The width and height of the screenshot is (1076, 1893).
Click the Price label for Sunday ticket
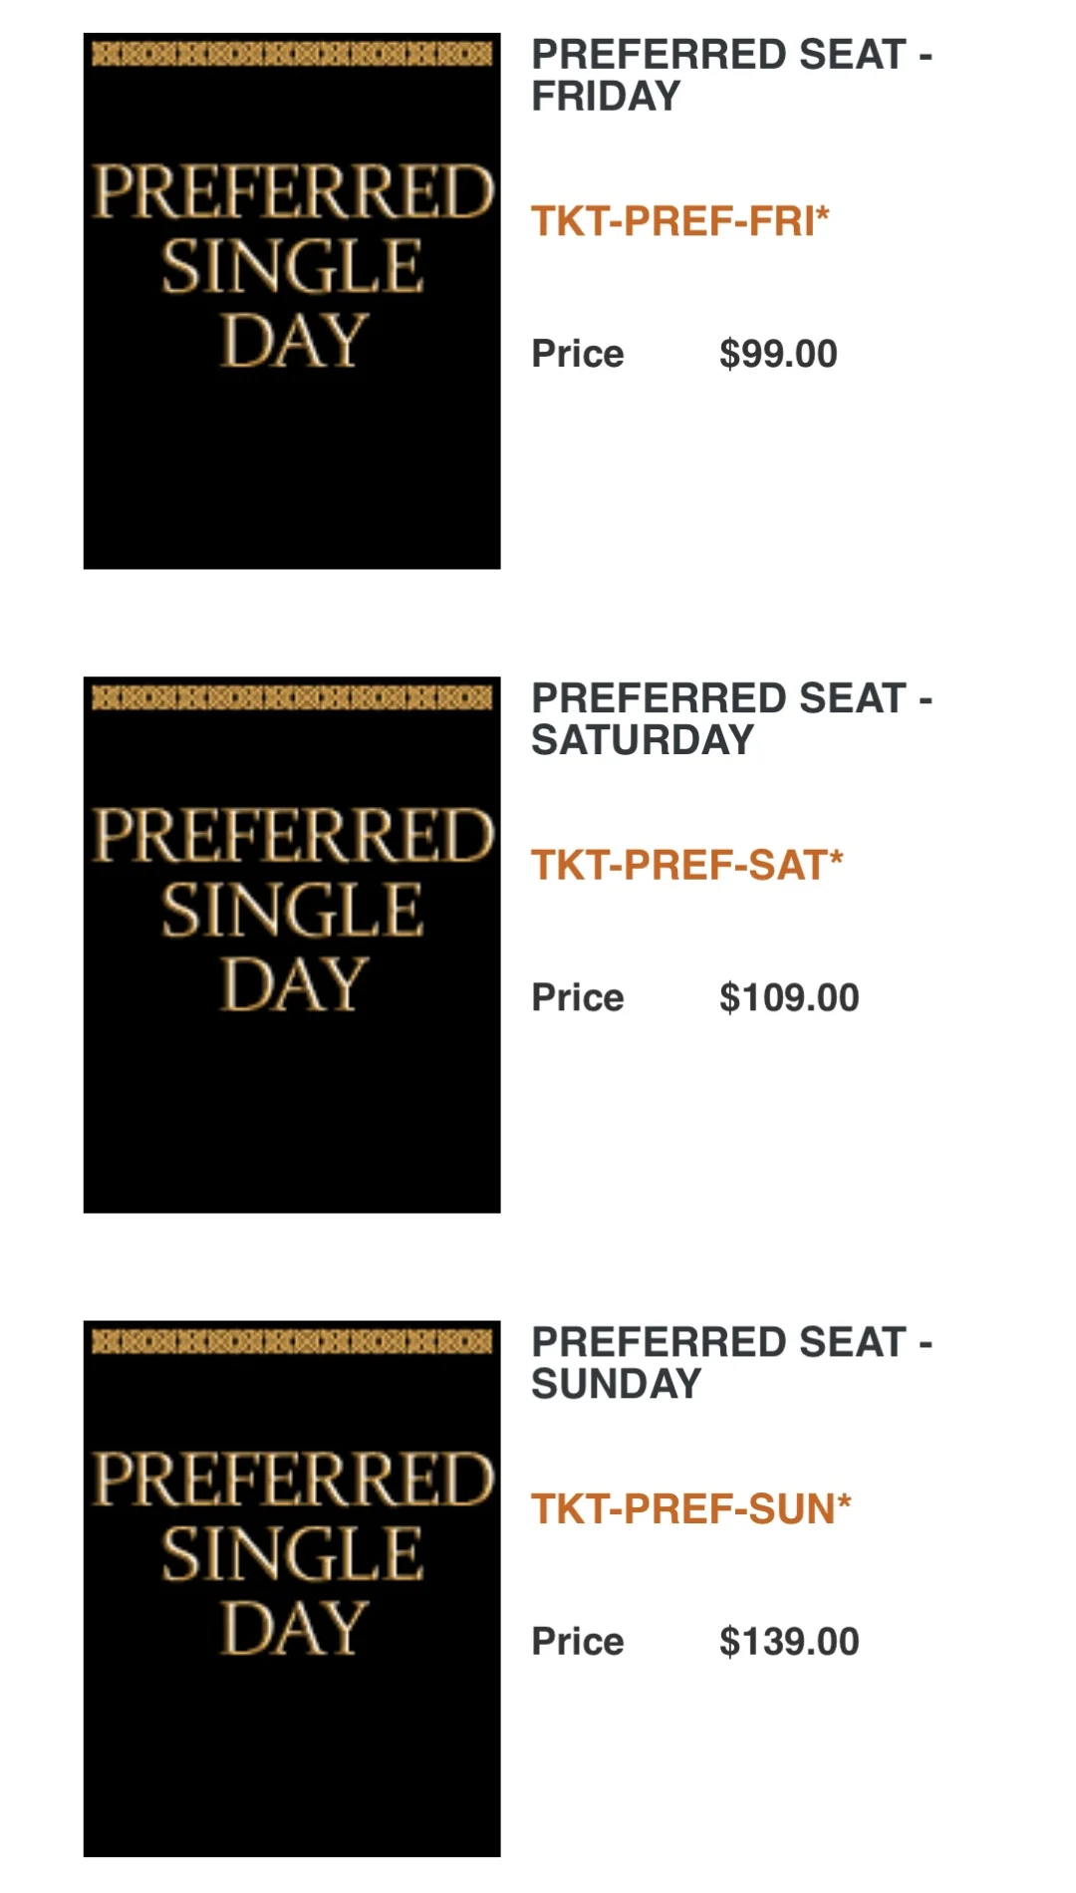578,1641
